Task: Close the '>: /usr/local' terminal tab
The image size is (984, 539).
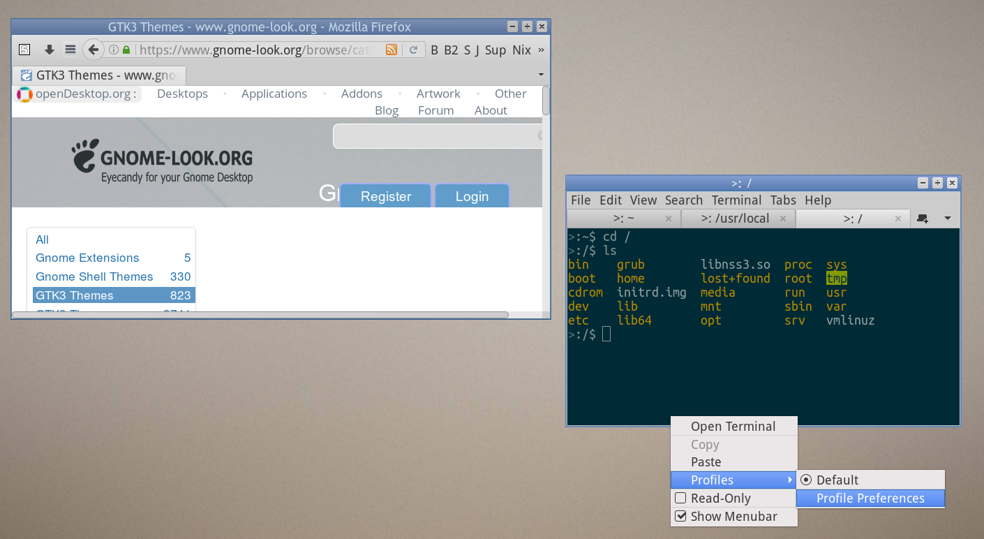Action: pos(782,219)
